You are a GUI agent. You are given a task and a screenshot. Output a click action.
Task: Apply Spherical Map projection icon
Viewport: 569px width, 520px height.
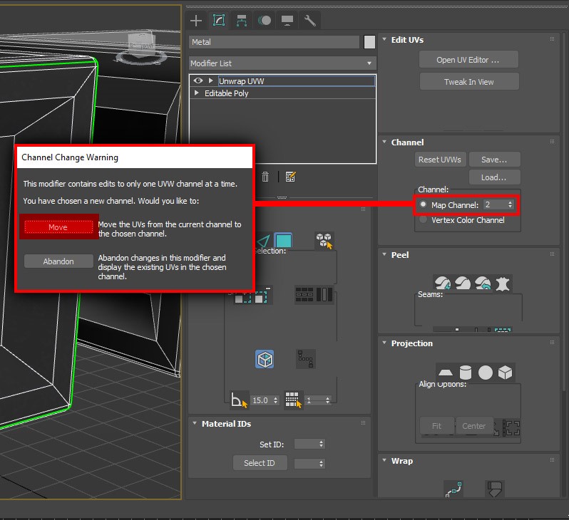485,373
